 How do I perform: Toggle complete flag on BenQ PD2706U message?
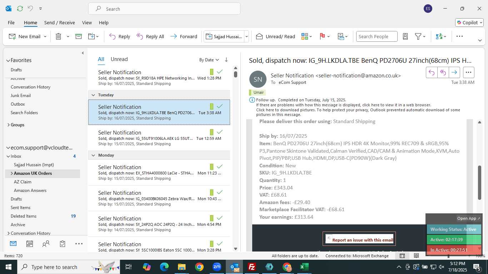tap(220, 106)
